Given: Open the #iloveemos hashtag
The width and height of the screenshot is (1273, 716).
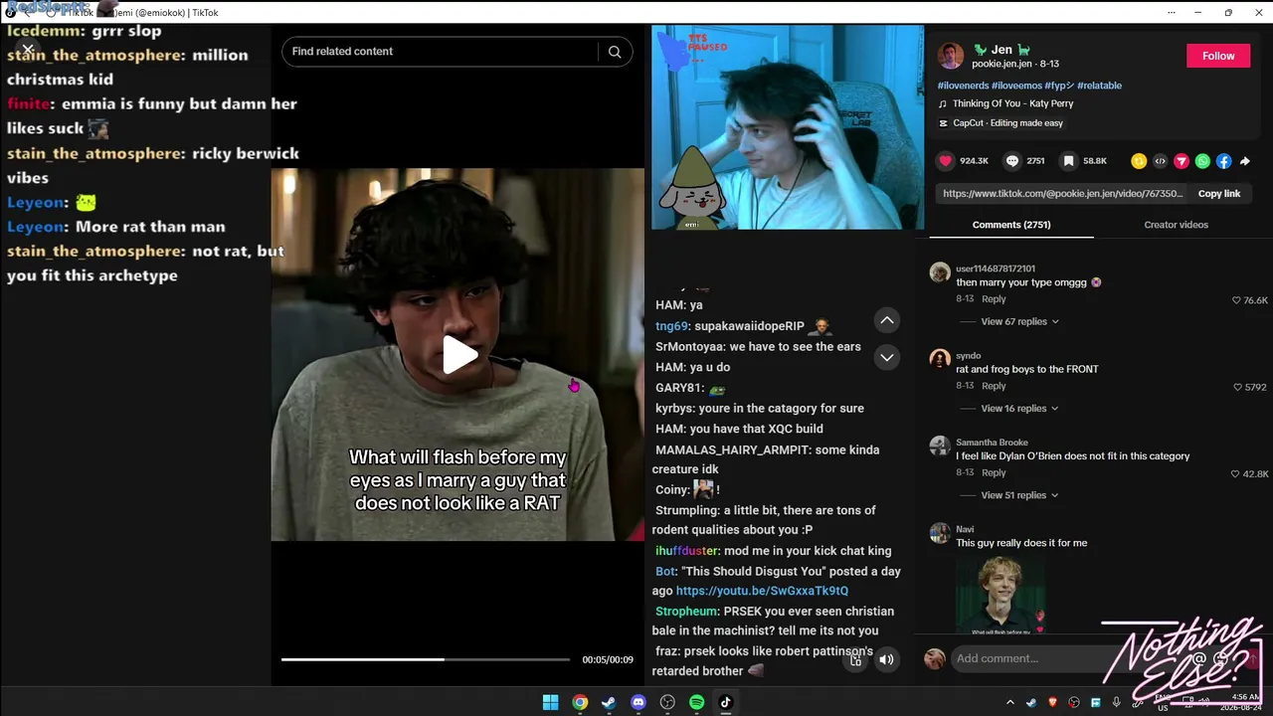Looking at the screenshot, I should (1016, 86).
